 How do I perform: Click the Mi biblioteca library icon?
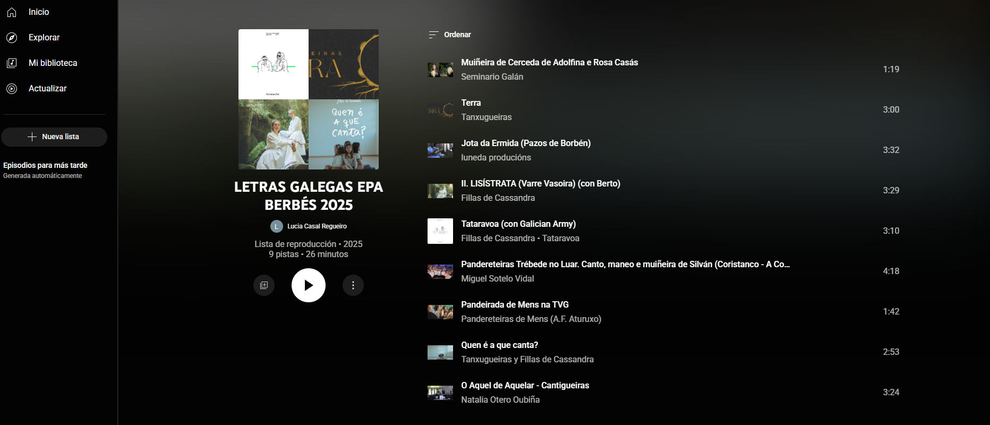tap(12, 63)
